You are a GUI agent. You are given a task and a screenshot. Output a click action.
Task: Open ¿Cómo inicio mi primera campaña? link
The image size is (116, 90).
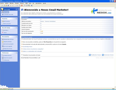[33, 49]
